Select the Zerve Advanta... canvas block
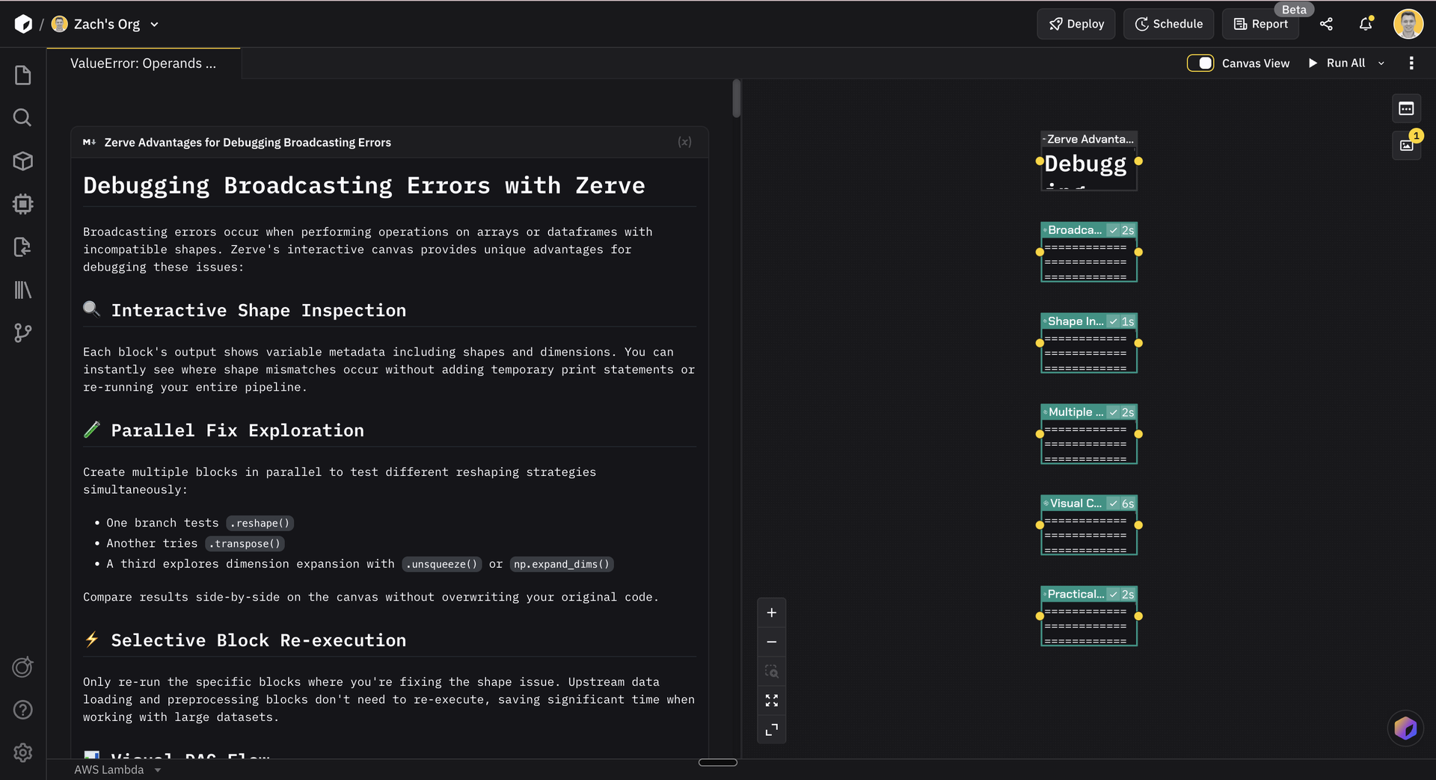Screen dimensions: 1436x780 point(1089,161)
